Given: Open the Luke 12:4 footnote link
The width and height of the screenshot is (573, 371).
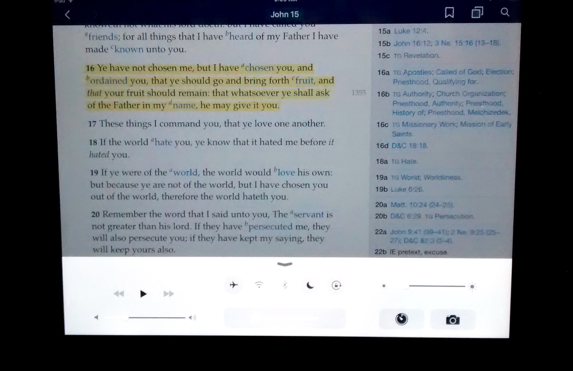Looking at the screenshot, I should click(411, 31).
